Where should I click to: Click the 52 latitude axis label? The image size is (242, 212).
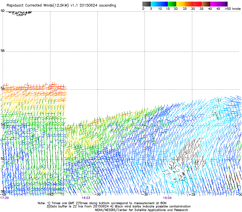pos(3,159)
